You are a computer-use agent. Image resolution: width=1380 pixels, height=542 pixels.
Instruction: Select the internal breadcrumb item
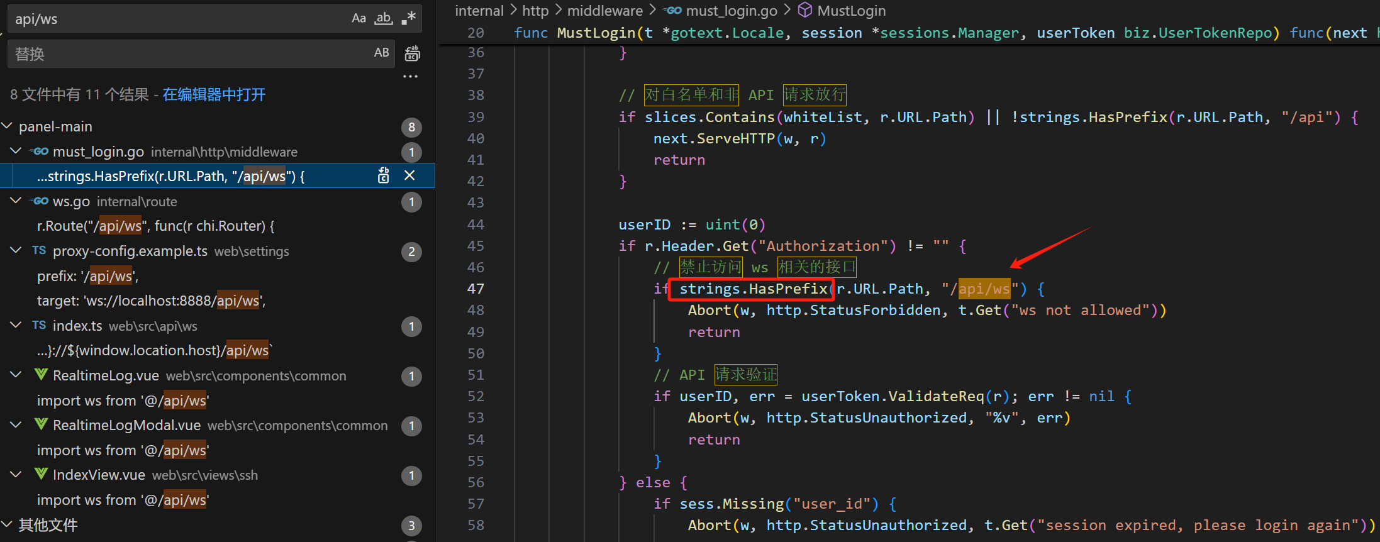coord(479,10)
